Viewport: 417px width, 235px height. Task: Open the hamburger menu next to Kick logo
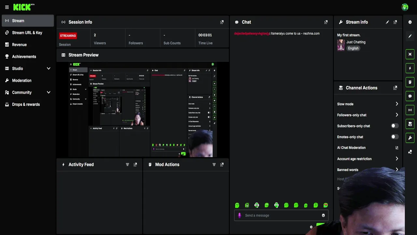coord(7,7)
